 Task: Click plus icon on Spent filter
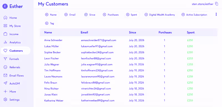point(128,15)
